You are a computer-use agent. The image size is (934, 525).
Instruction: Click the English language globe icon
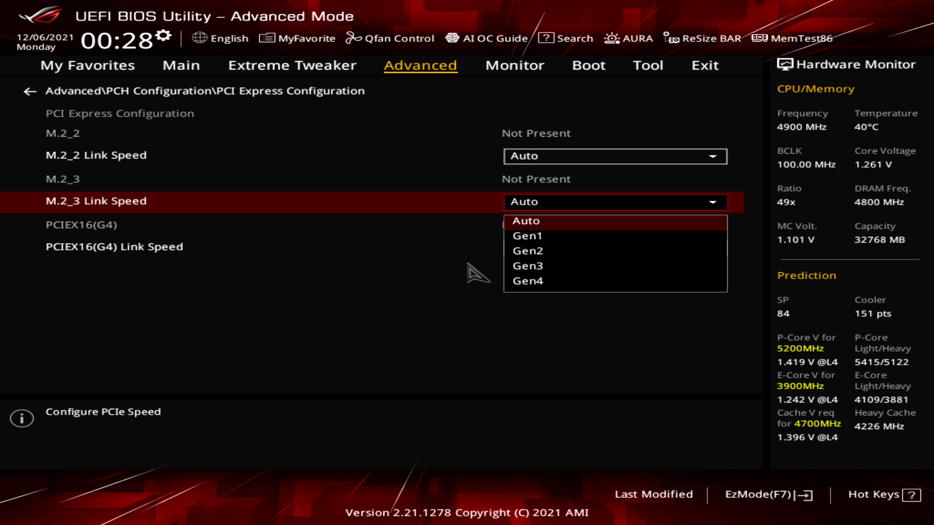point(199,38)
